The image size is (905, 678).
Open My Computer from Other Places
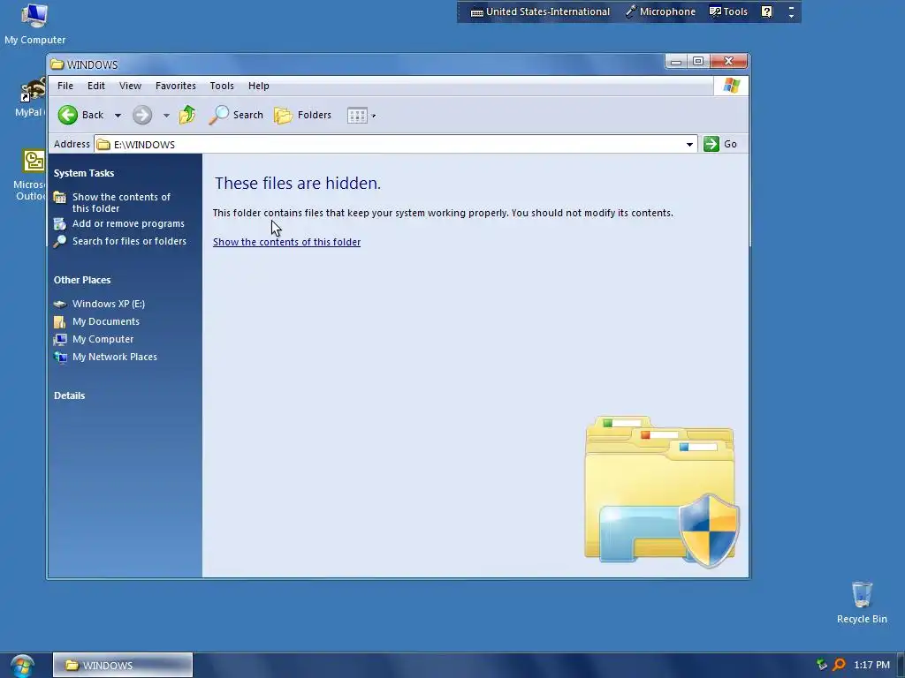tap(103, 339)
